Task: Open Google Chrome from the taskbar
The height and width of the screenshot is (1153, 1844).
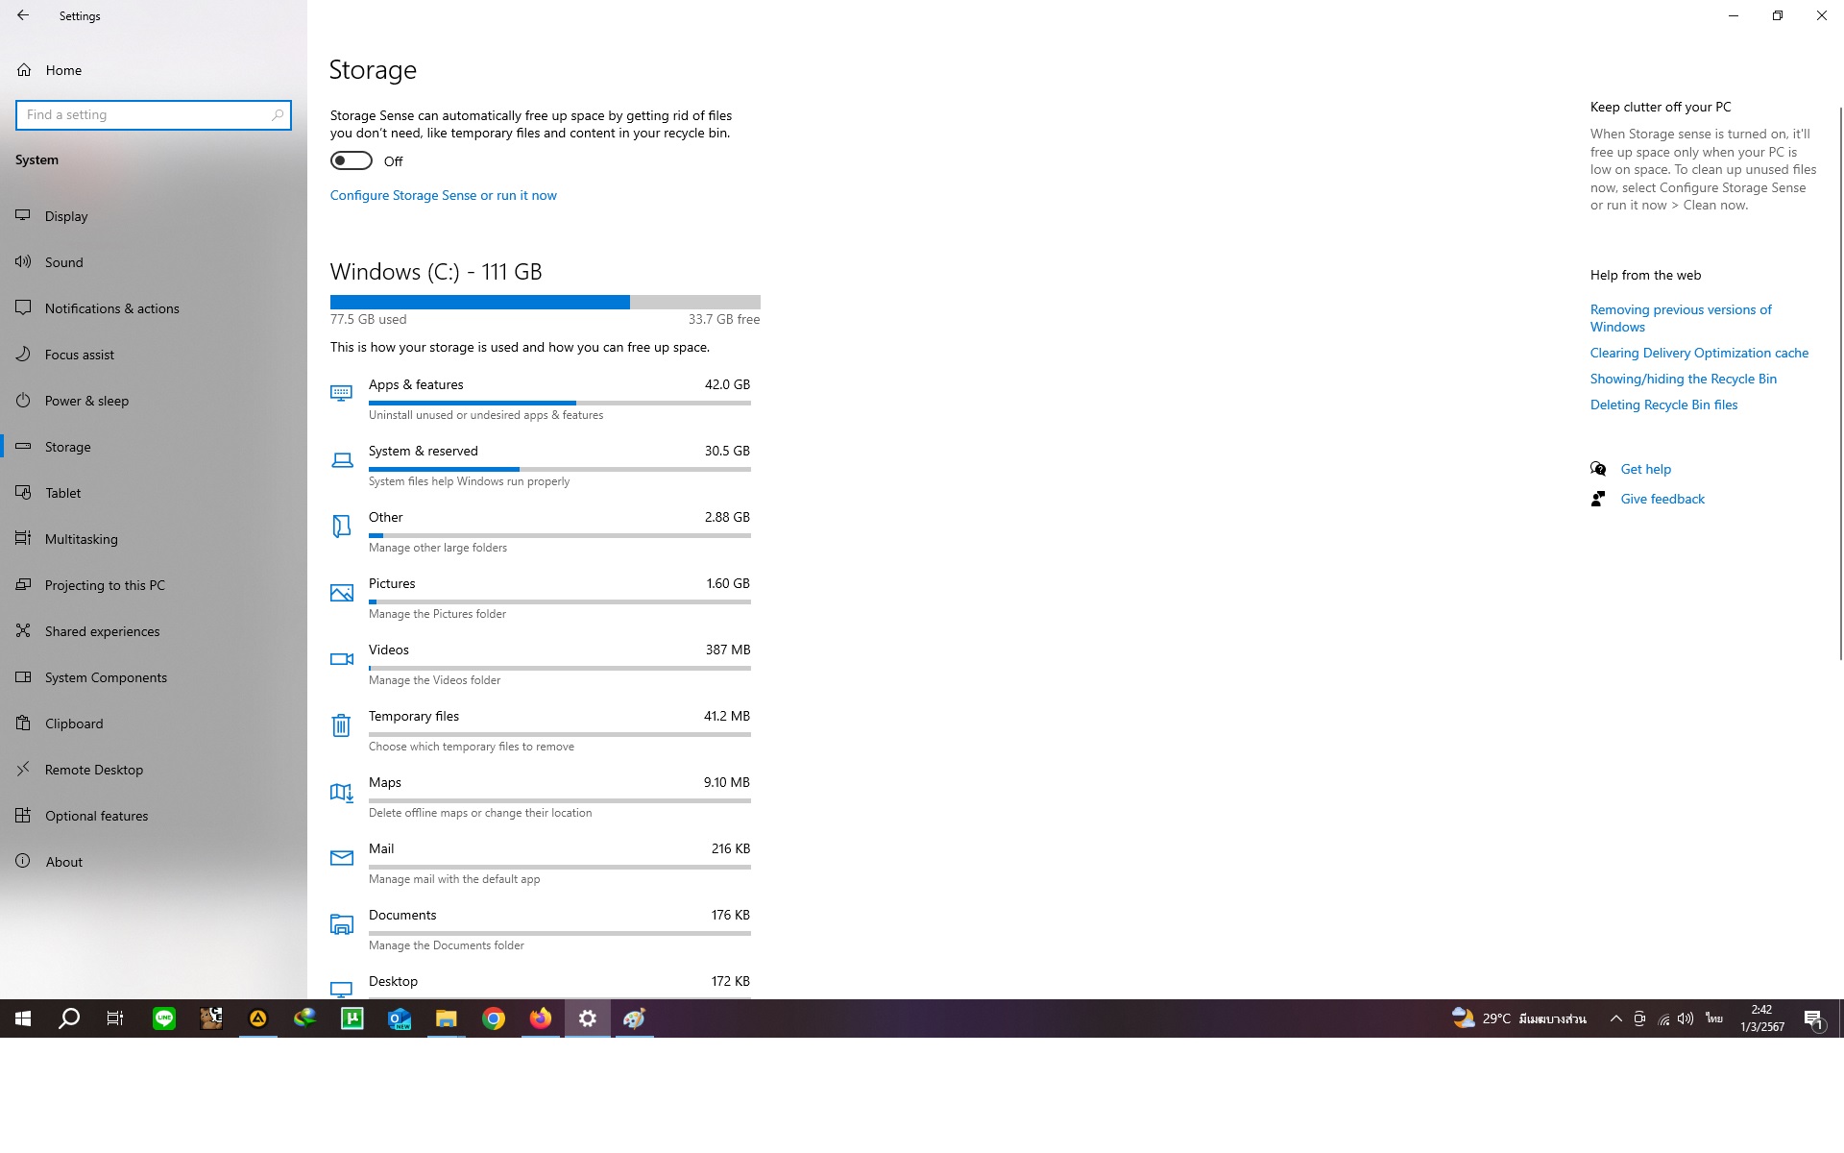Action: coord(494,1018)
